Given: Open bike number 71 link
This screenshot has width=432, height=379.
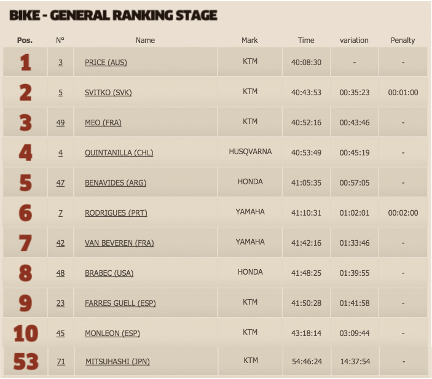Looking at the screenshot, I should (x=61, y=361).
